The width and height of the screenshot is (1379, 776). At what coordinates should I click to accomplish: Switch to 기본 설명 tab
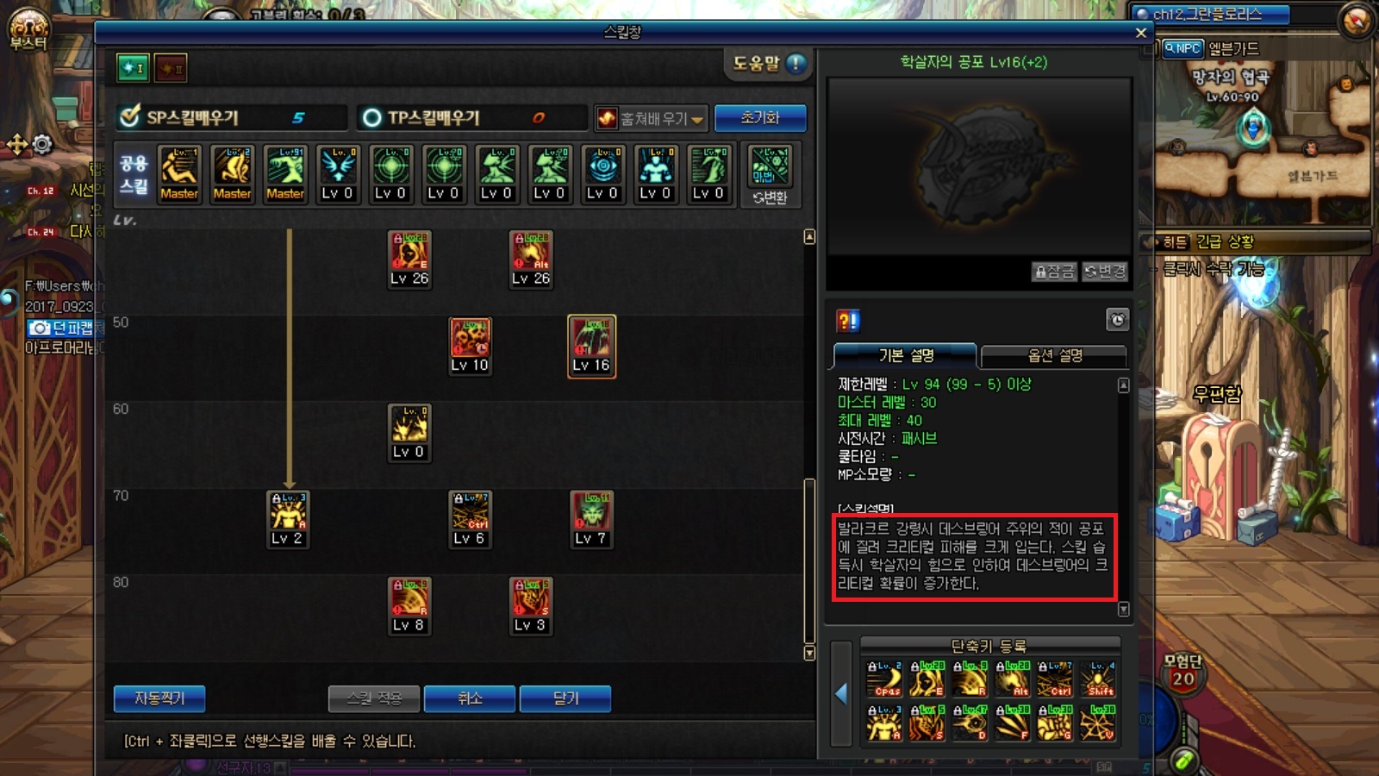(906, 355)
